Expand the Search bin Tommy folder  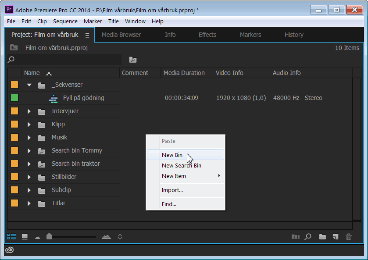pyautogui.click(x=29, y=151)
